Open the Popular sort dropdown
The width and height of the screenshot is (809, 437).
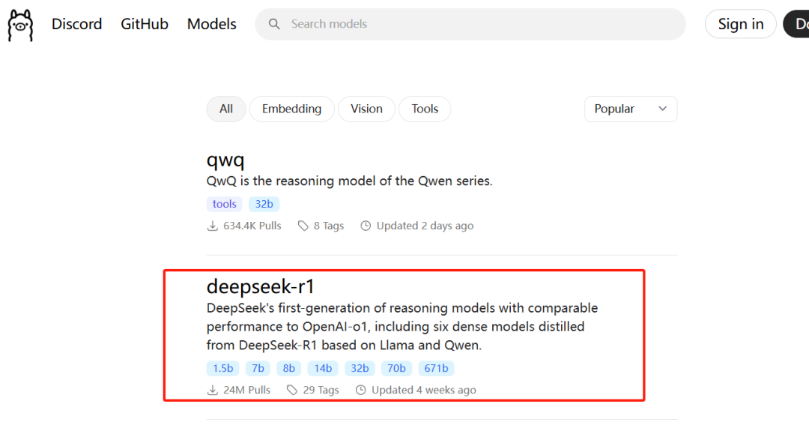coord(631,109)
